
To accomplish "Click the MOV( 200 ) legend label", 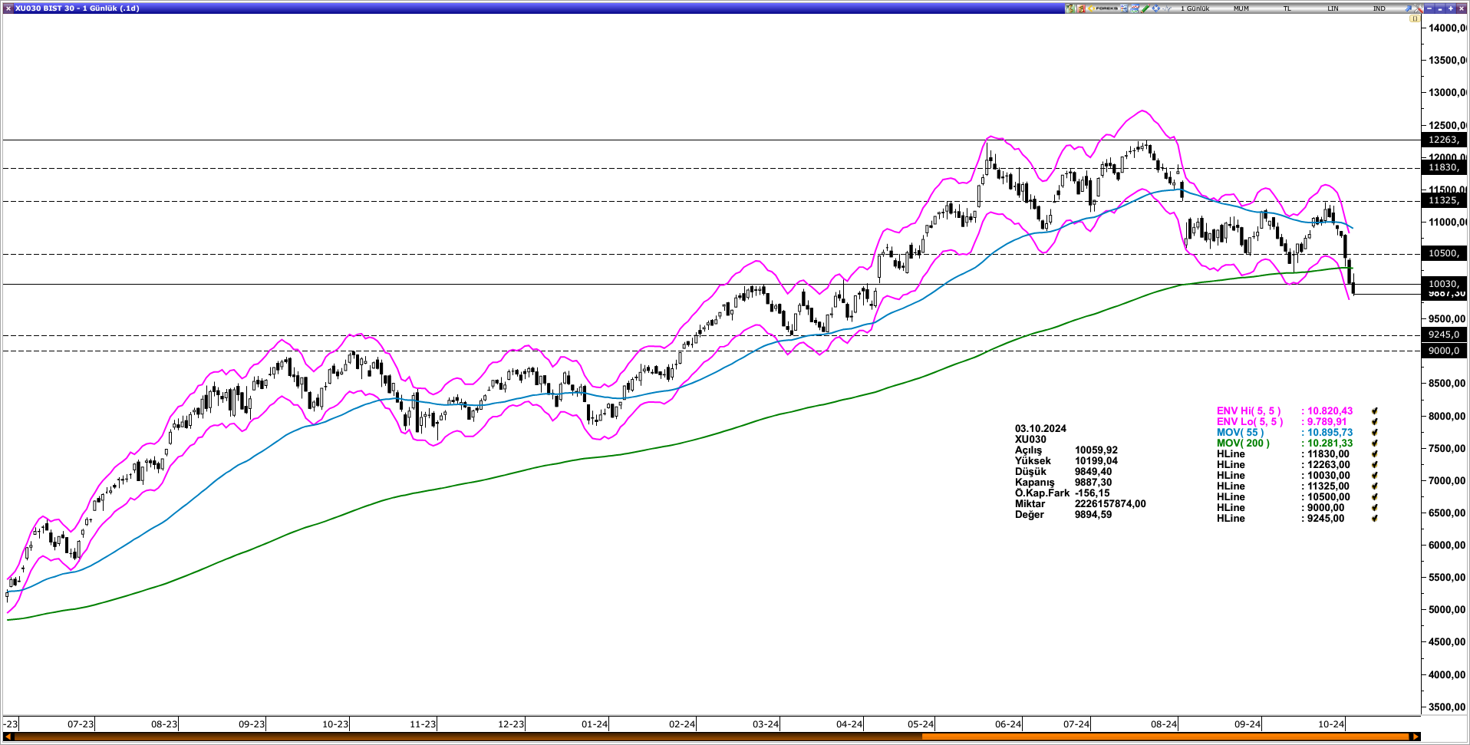I will (x=1243, y=443).
